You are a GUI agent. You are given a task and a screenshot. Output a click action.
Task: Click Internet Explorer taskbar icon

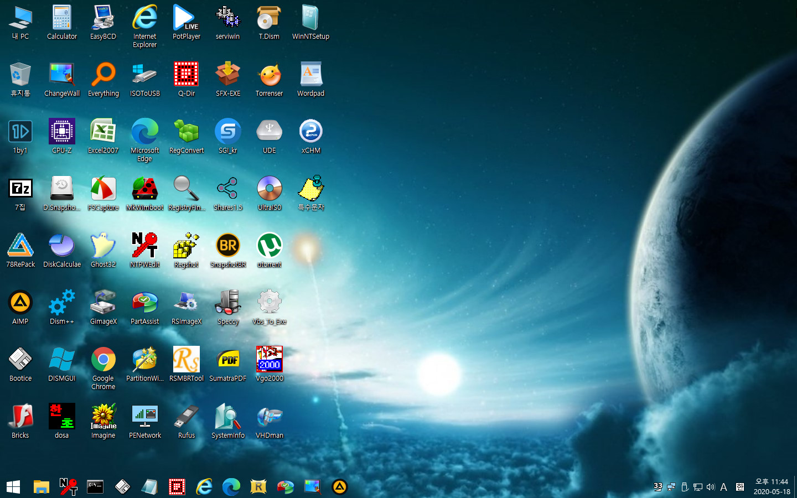(204, 487)
